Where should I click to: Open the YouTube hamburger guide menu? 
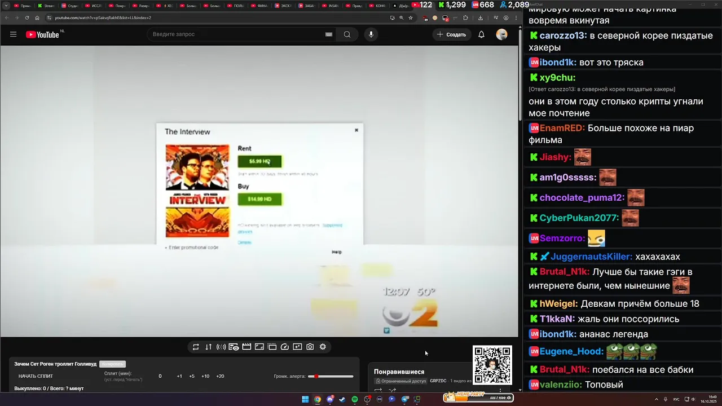(13, 34)
